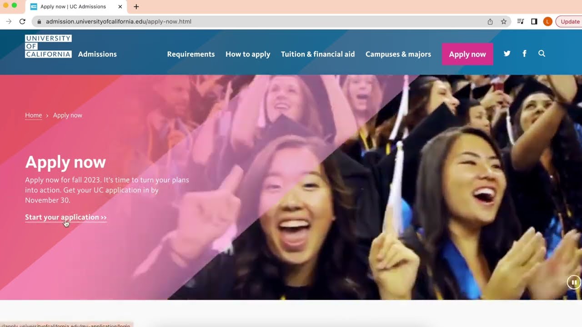Screen dimensions: 582x327
Task: Open Campuses & majors menu
Action: click(x=398, y=54)
